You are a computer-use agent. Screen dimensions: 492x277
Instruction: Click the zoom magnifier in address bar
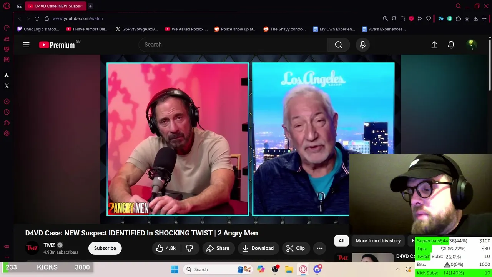coord(385,18)
